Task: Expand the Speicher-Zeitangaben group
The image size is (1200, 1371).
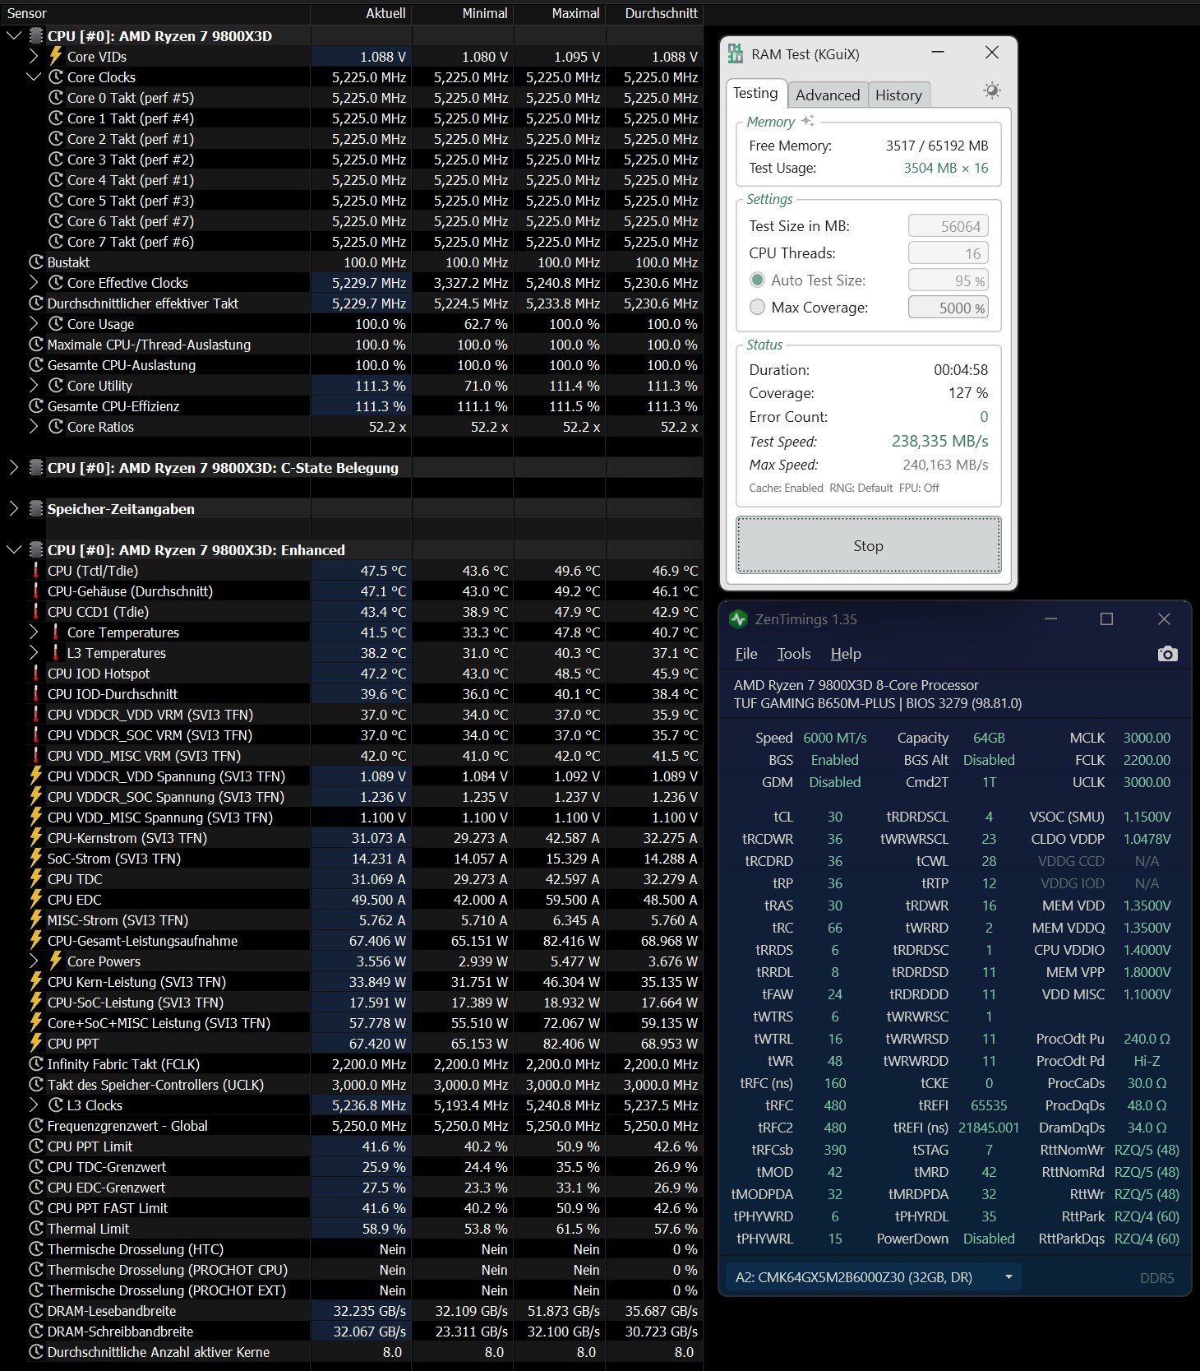Action: click(x=14, y=509)
